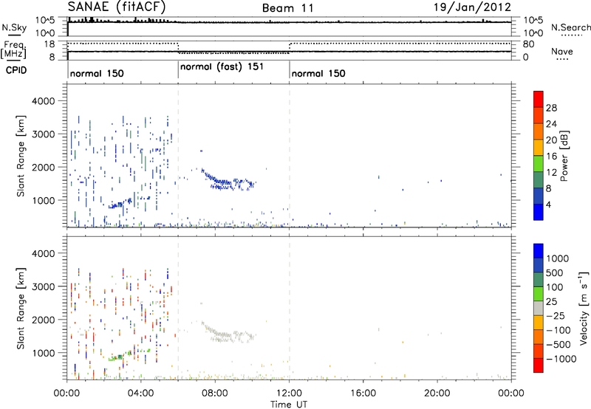Select the 4000 tick of the power panel
The width and height of the screenshot is (591, 409).
pos(44,101)
